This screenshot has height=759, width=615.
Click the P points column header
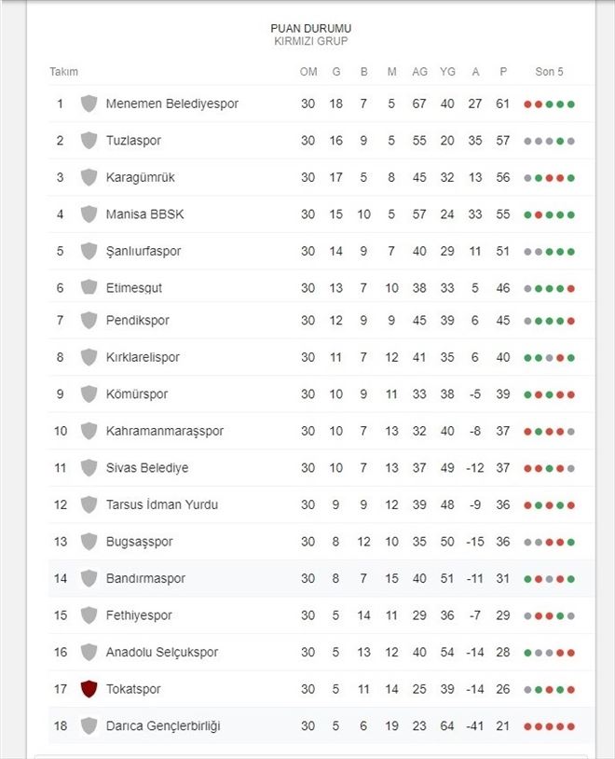tap(503, 72)
